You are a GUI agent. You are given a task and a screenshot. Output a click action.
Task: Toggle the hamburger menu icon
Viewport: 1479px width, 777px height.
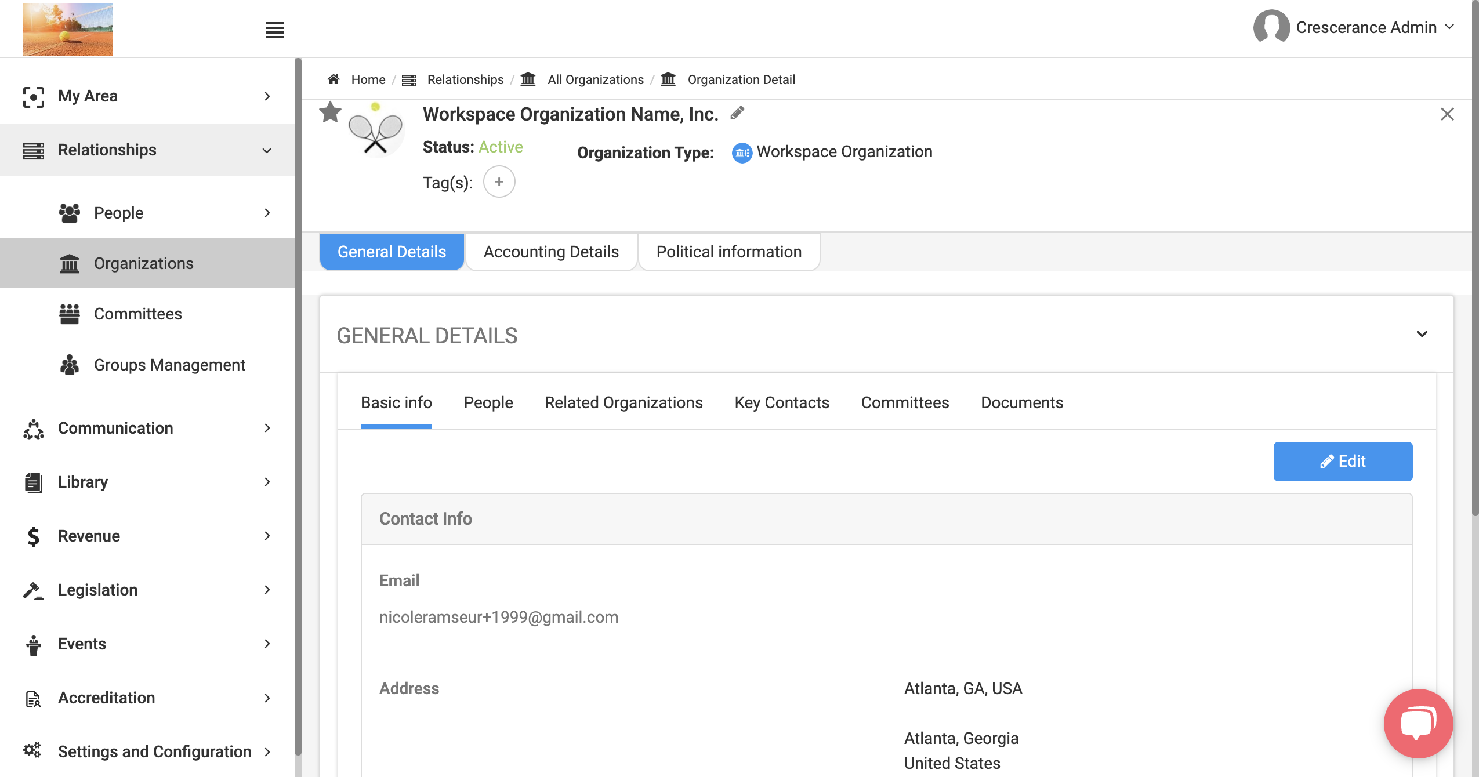(x=275, y=30)
